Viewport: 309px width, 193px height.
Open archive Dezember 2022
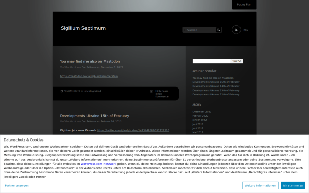pos(202,112)
